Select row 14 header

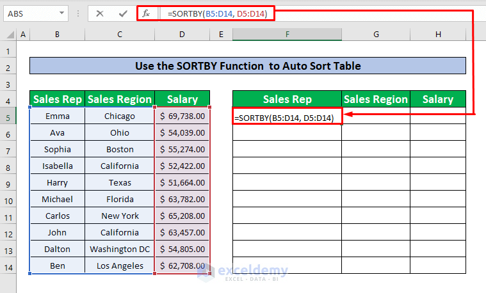8,265
